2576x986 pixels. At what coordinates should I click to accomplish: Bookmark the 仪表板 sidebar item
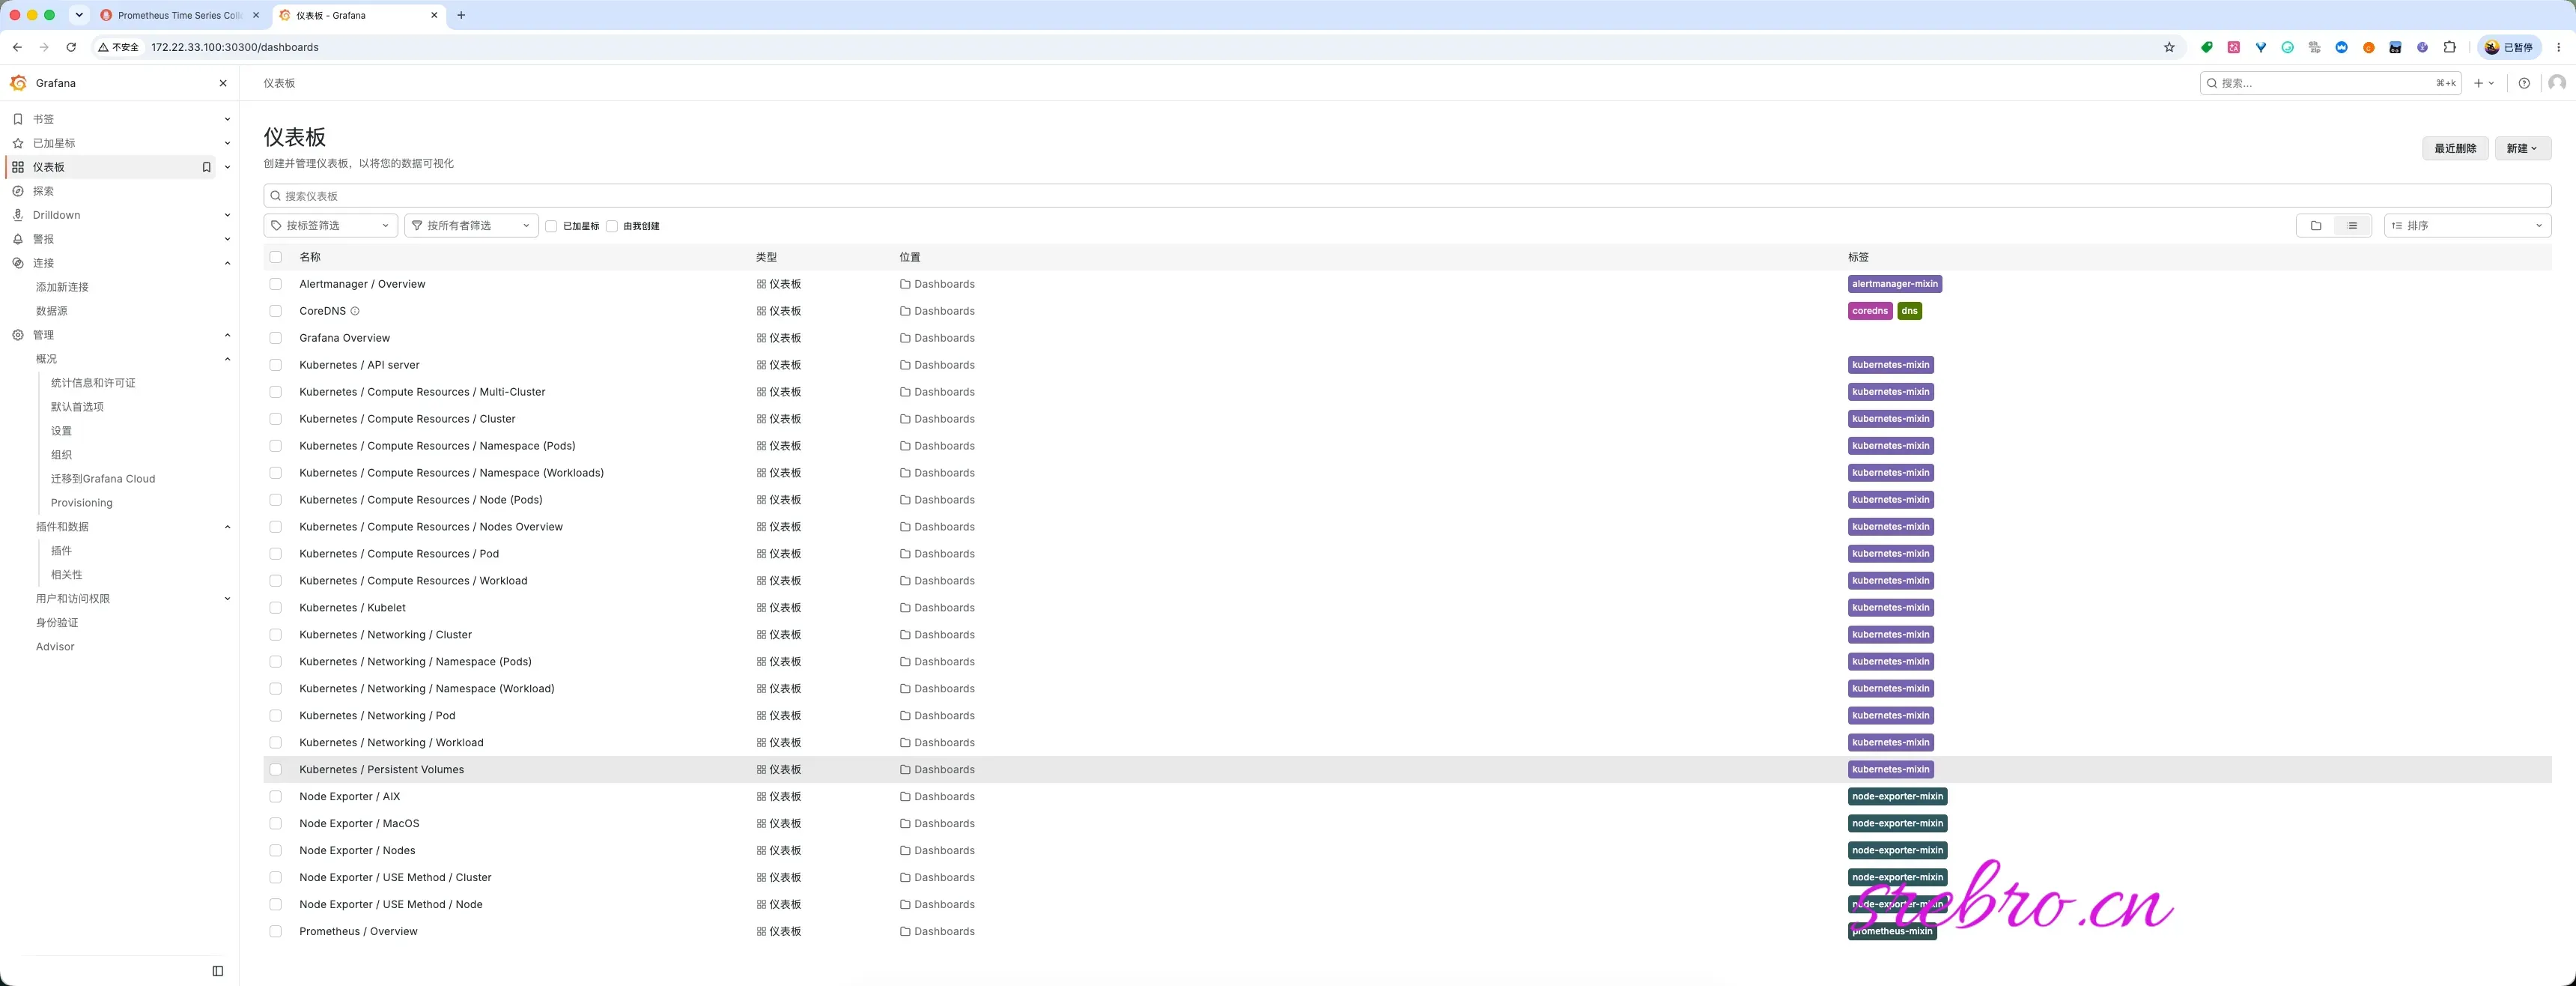click(207, 167)
